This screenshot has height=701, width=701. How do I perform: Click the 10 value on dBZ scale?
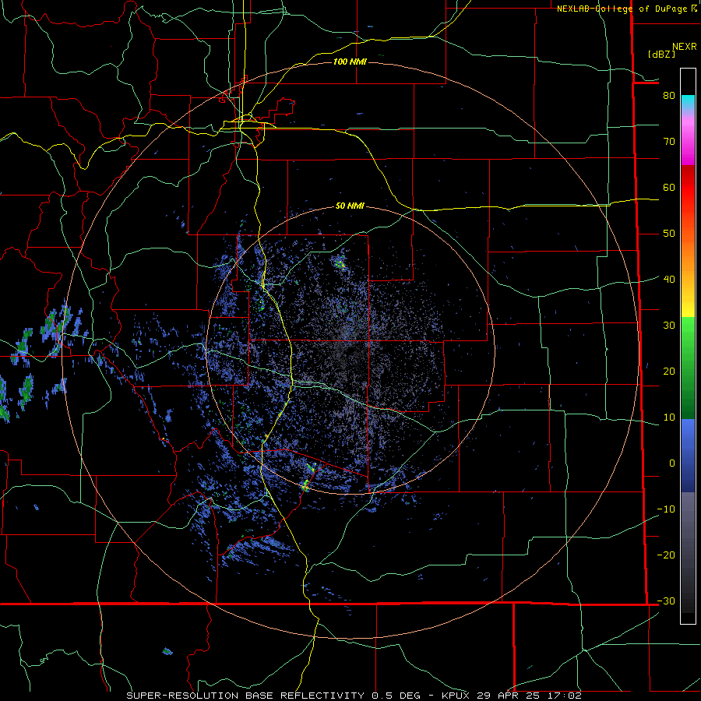click(669, 417)
